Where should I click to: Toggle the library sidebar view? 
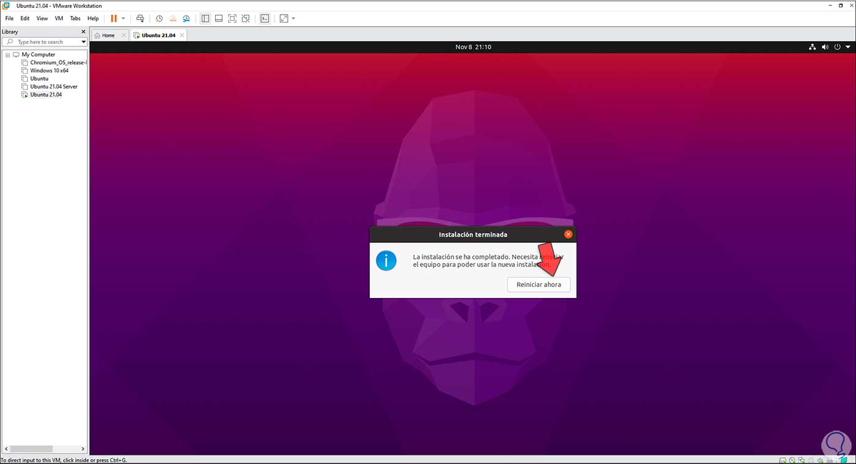click(205, 18)
